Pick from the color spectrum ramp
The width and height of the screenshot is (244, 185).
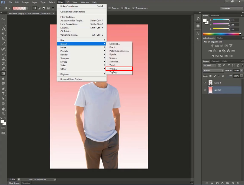point(222,34)
